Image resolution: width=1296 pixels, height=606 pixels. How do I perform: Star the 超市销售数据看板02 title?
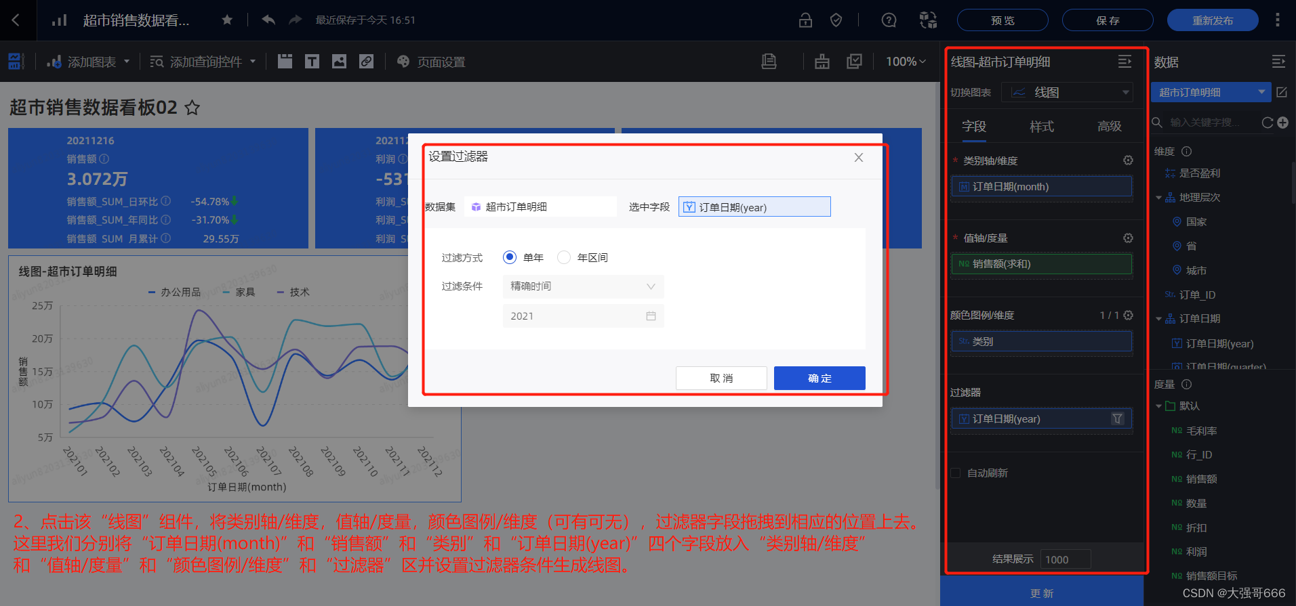pos(193,108)
